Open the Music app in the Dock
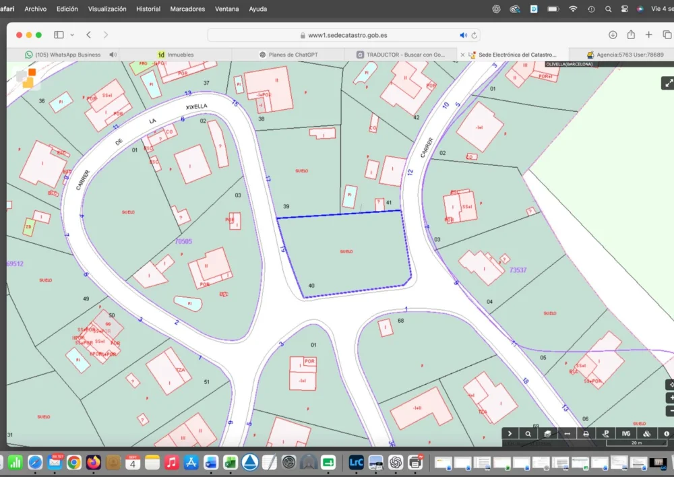Screen dimensions: 674x477 pyautogui.click(x=171, y=462)
